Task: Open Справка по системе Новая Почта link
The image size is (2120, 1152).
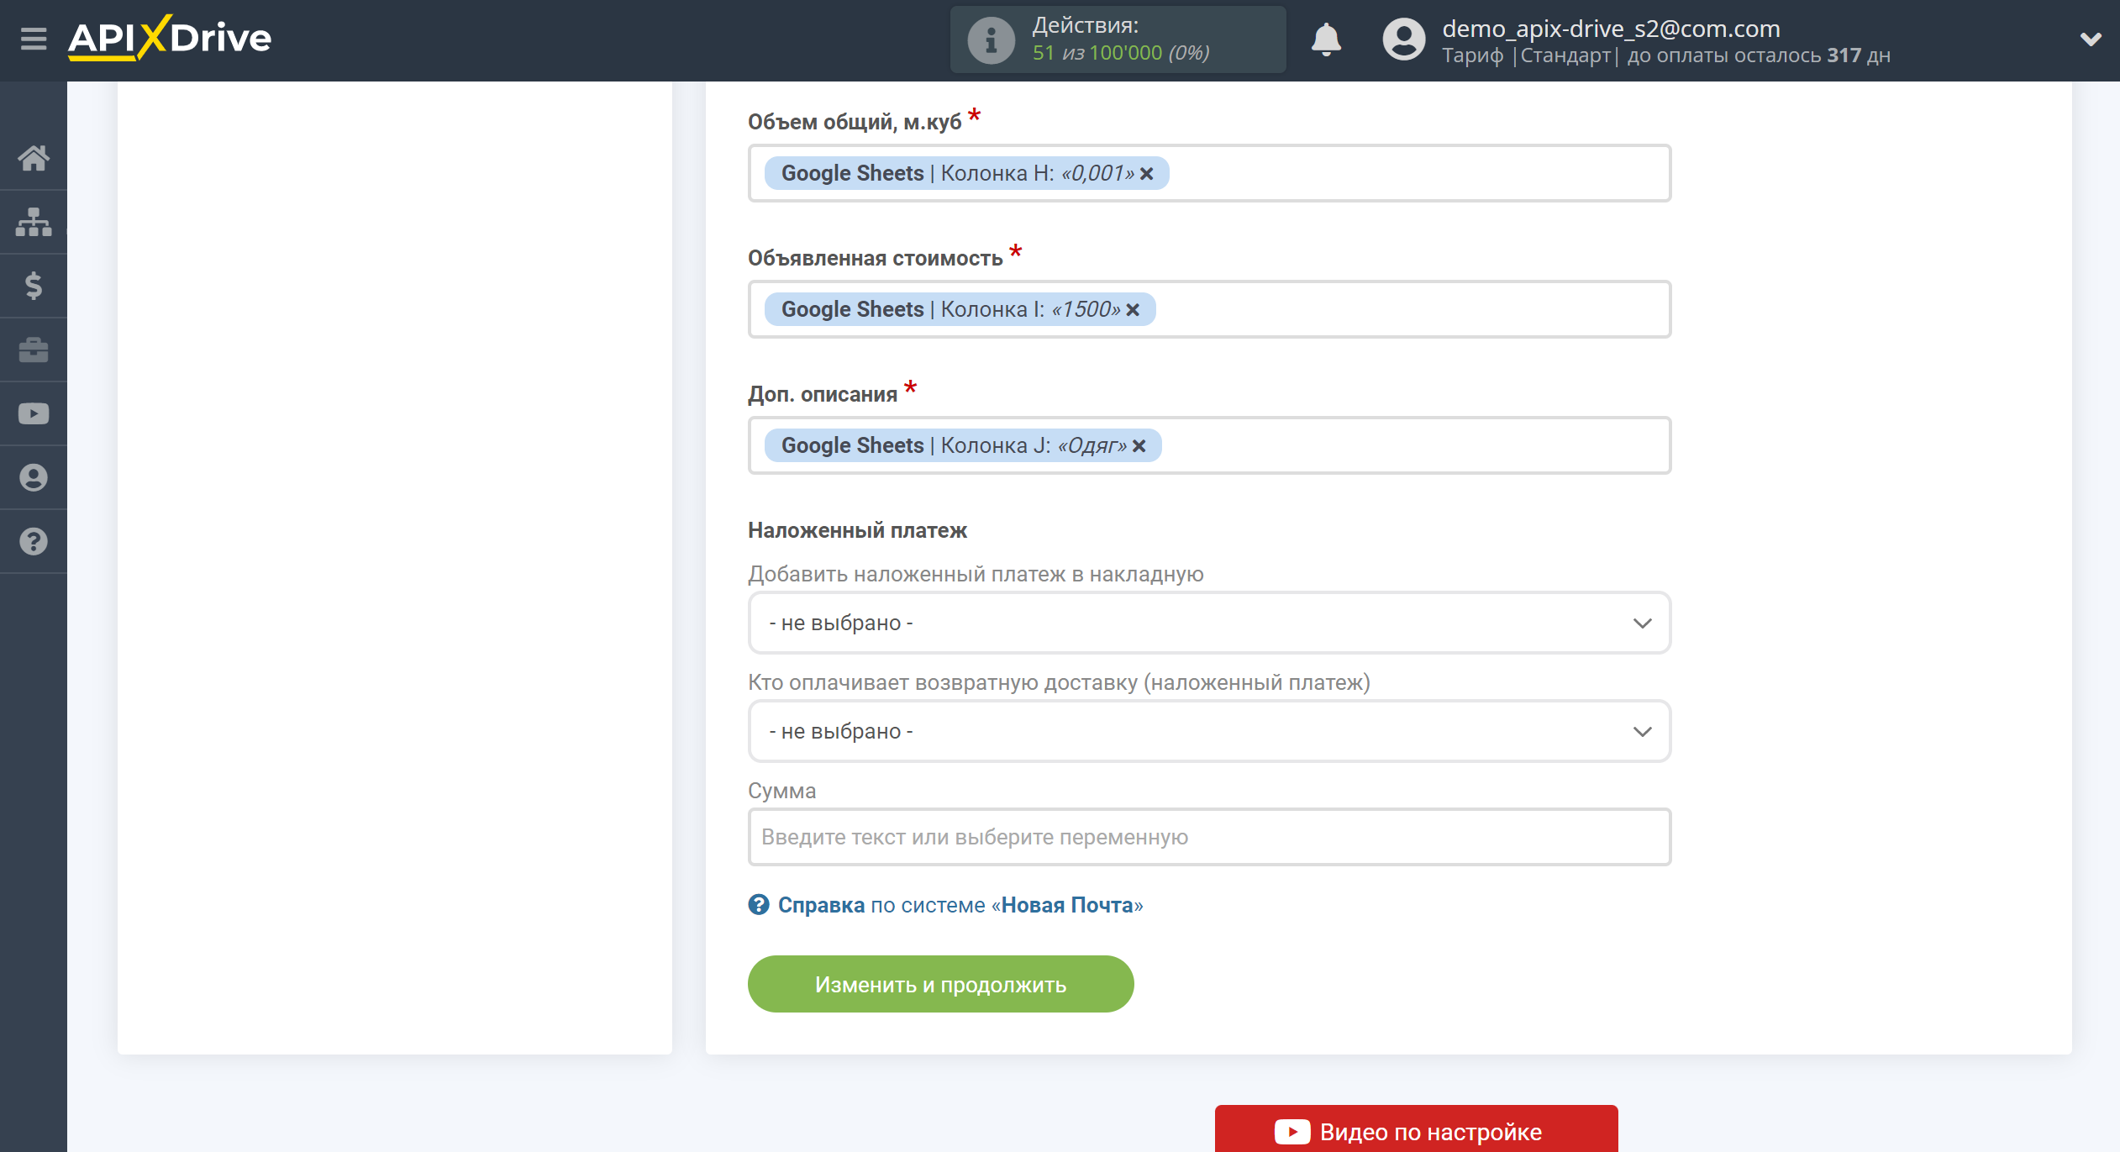Action: (x=960, y=905)
